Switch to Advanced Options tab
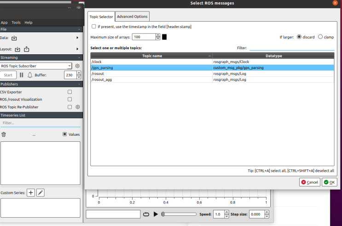This screenshot has height=226, width=342. (x=132, y=17)
